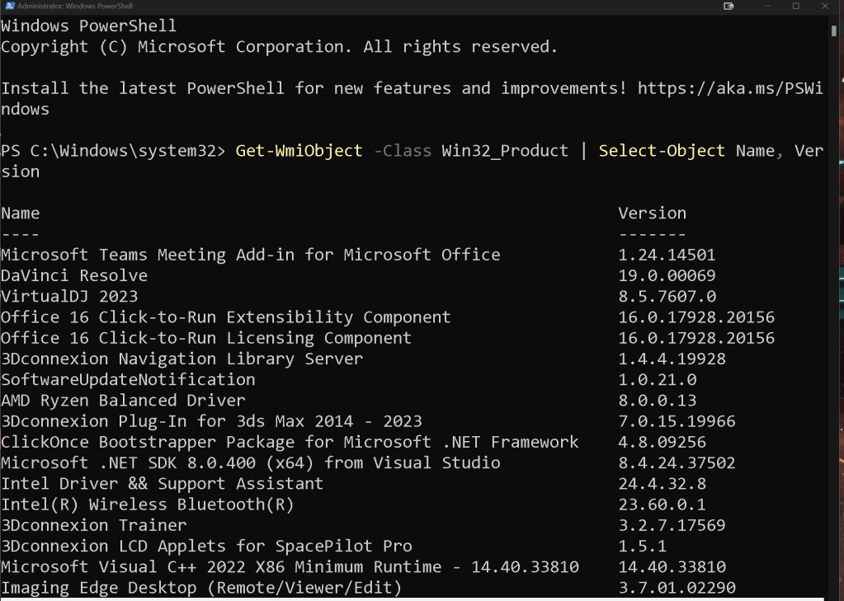Click DaVinci Resolve version 19.0.00069

[x=667, y=275]
